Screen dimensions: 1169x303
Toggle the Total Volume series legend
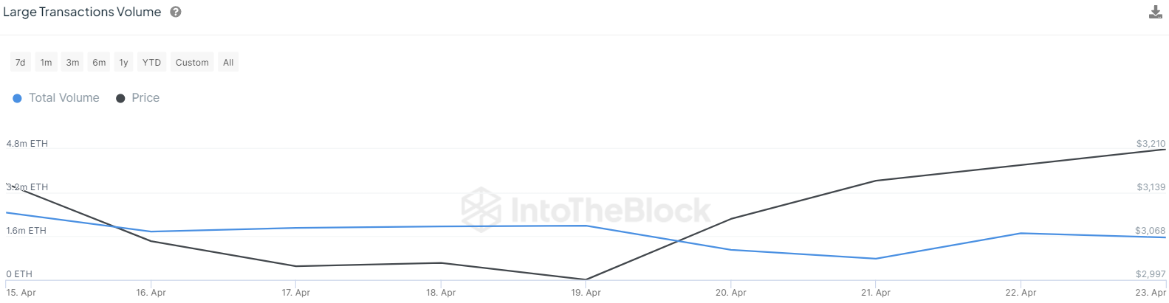(x=64, y=98)
